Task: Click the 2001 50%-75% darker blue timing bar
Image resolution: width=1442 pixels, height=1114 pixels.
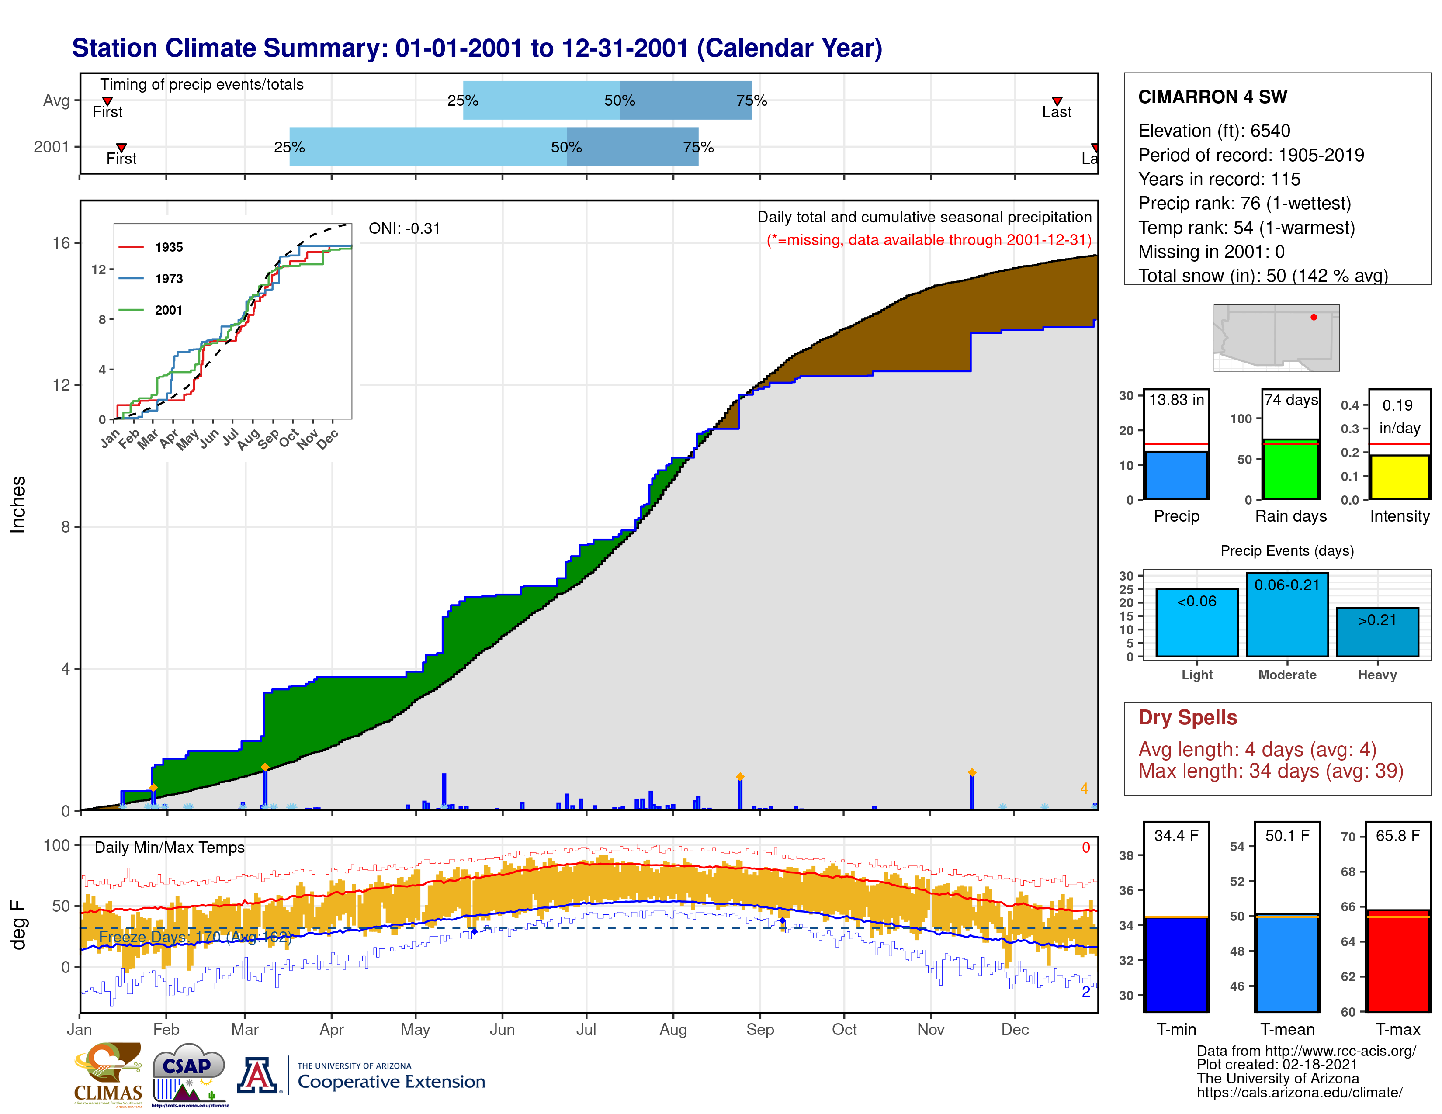Action: point(633,146)
